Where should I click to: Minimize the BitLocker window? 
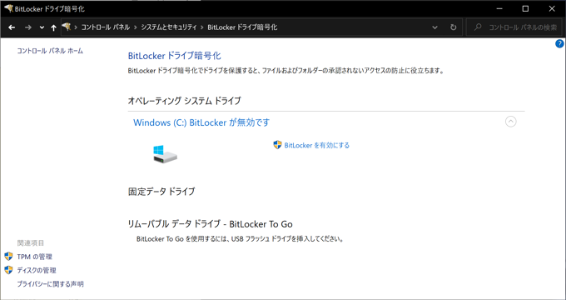[x=499, y=8]
